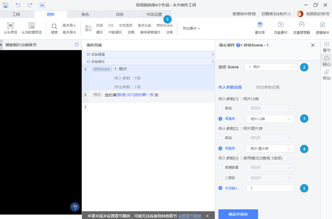Select the 普通数值 radio option

coord(220,167)
